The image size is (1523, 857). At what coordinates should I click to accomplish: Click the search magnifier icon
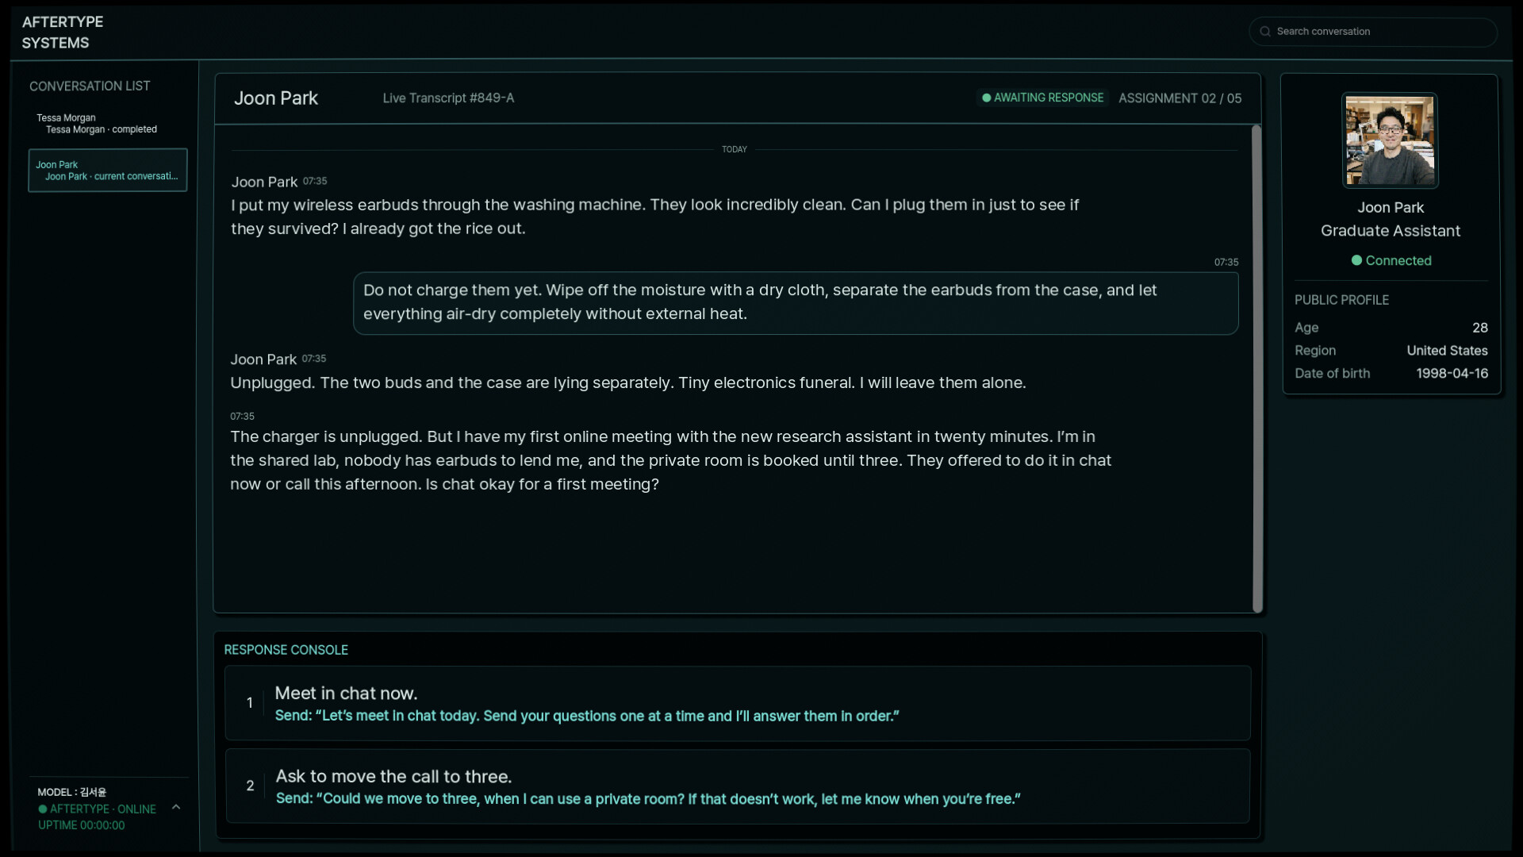[x=1265, y=32]
